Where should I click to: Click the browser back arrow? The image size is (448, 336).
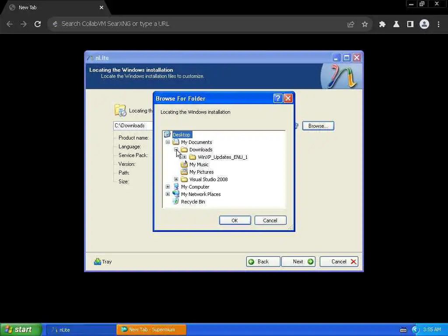[x=10, y=24]
